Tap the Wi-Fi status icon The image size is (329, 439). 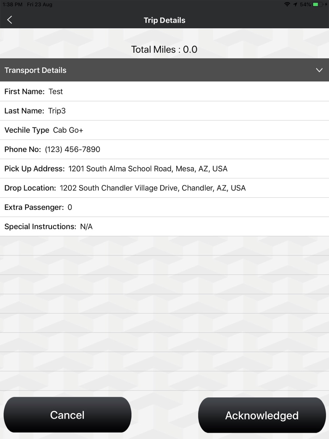coord(287,4)
